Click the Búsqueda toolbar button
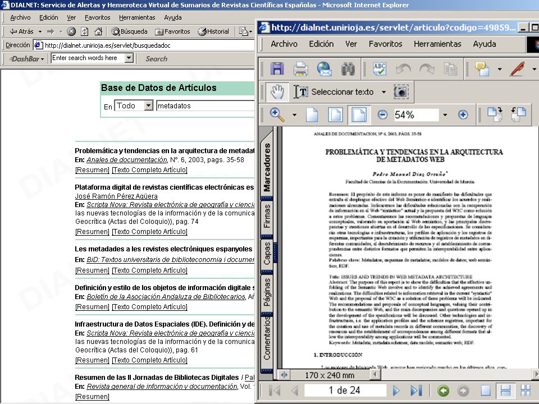The height and width of the screenshot is (404, 539). click(130, 31)
